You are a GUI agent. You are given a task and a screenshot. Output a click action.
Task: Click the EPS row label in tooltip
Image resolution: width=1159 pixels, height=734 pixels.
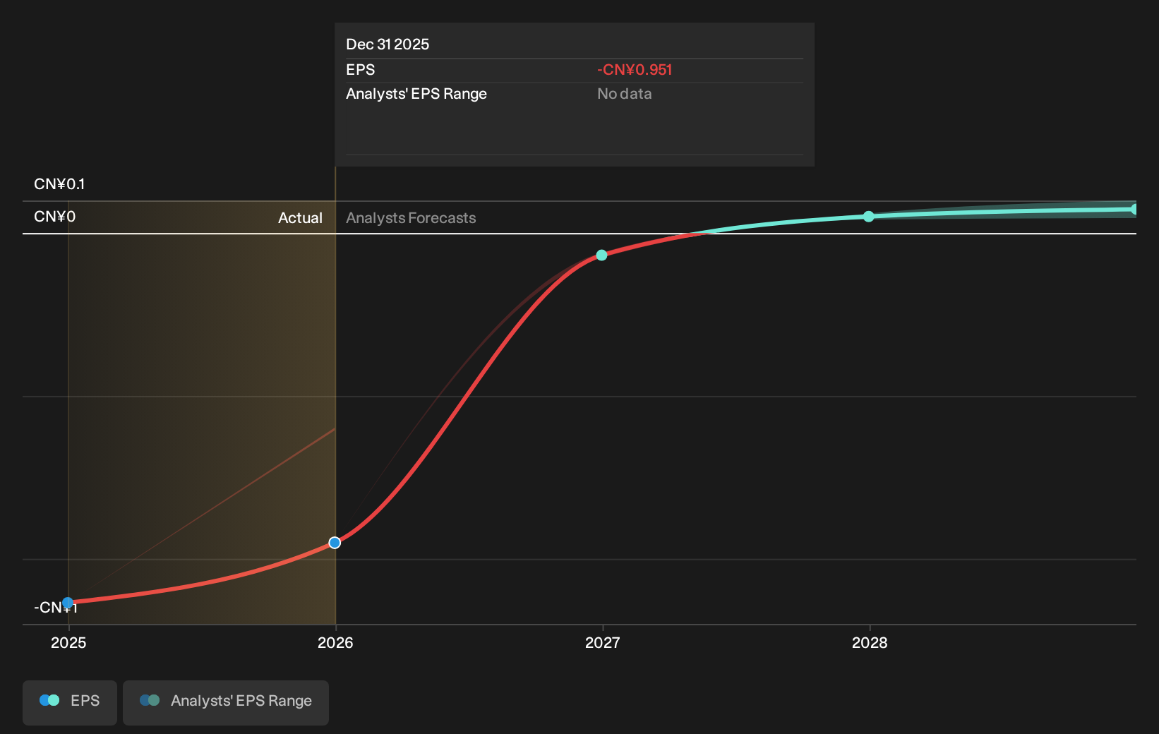[x=360, y=70]
